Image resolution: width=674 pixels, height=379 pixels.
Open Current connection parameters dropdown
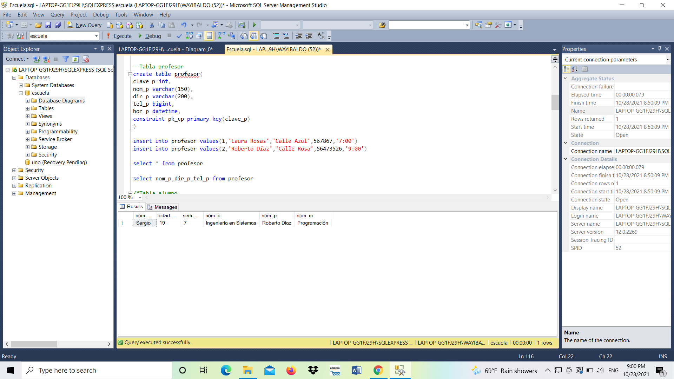(668, 59)
